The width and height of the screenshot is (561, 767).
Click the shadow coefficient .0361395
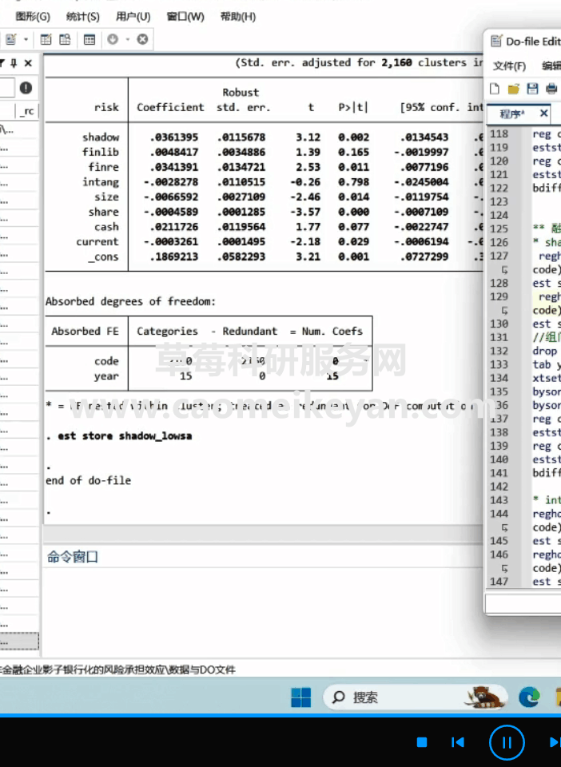pyautogui.click(x=173, y=137)
